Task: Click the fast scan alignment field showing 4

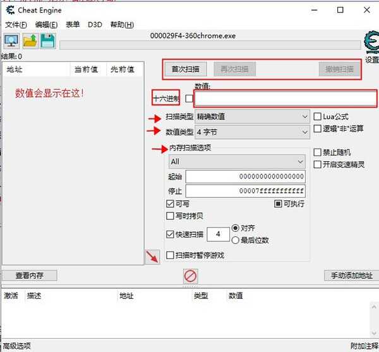Action: click(218, 234)
